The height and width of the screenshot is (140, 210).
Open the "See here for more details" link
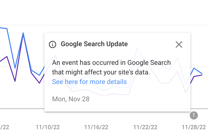[89, 82]
